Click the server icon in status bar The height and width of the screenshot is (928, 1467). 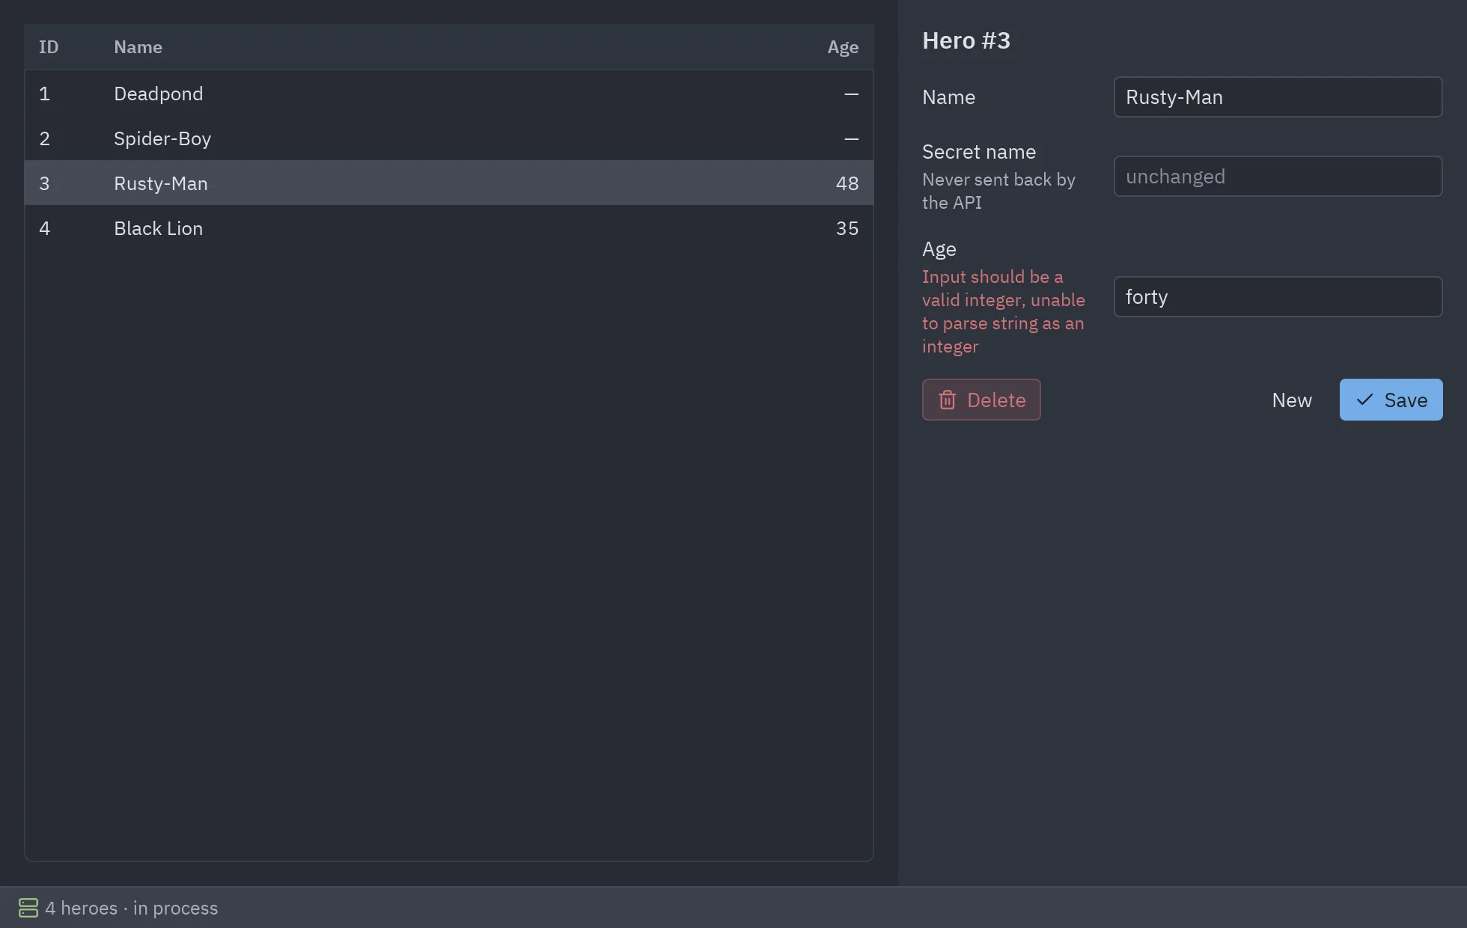(x=28, y=908)
